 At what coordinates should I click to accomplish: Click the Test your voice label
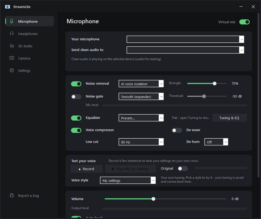(83, 161)
